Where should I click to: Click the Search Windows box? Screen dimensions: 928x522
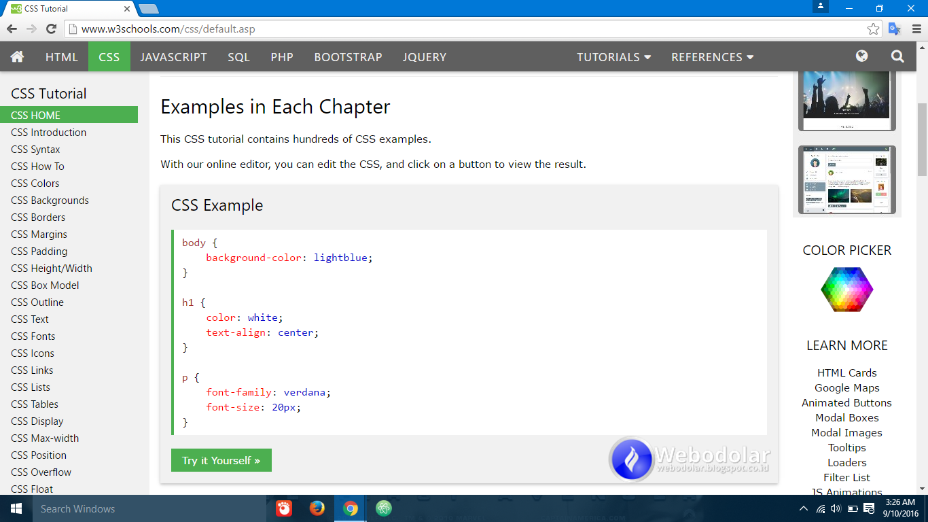149,508
